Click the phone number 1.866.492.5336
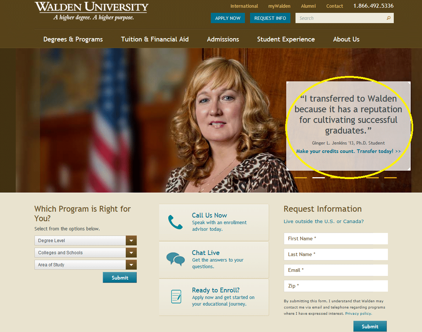This screenshot has width=422, height=332. click(373, 6)
